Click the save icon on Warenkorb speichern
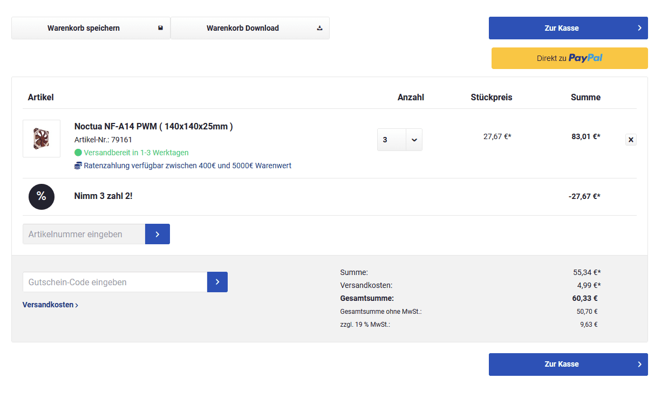 pos(160,28)
